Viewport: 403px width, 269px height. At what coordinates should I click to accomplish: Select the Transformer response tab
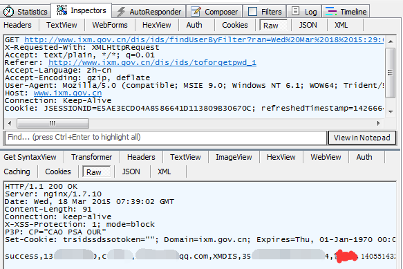coord(92,157)
